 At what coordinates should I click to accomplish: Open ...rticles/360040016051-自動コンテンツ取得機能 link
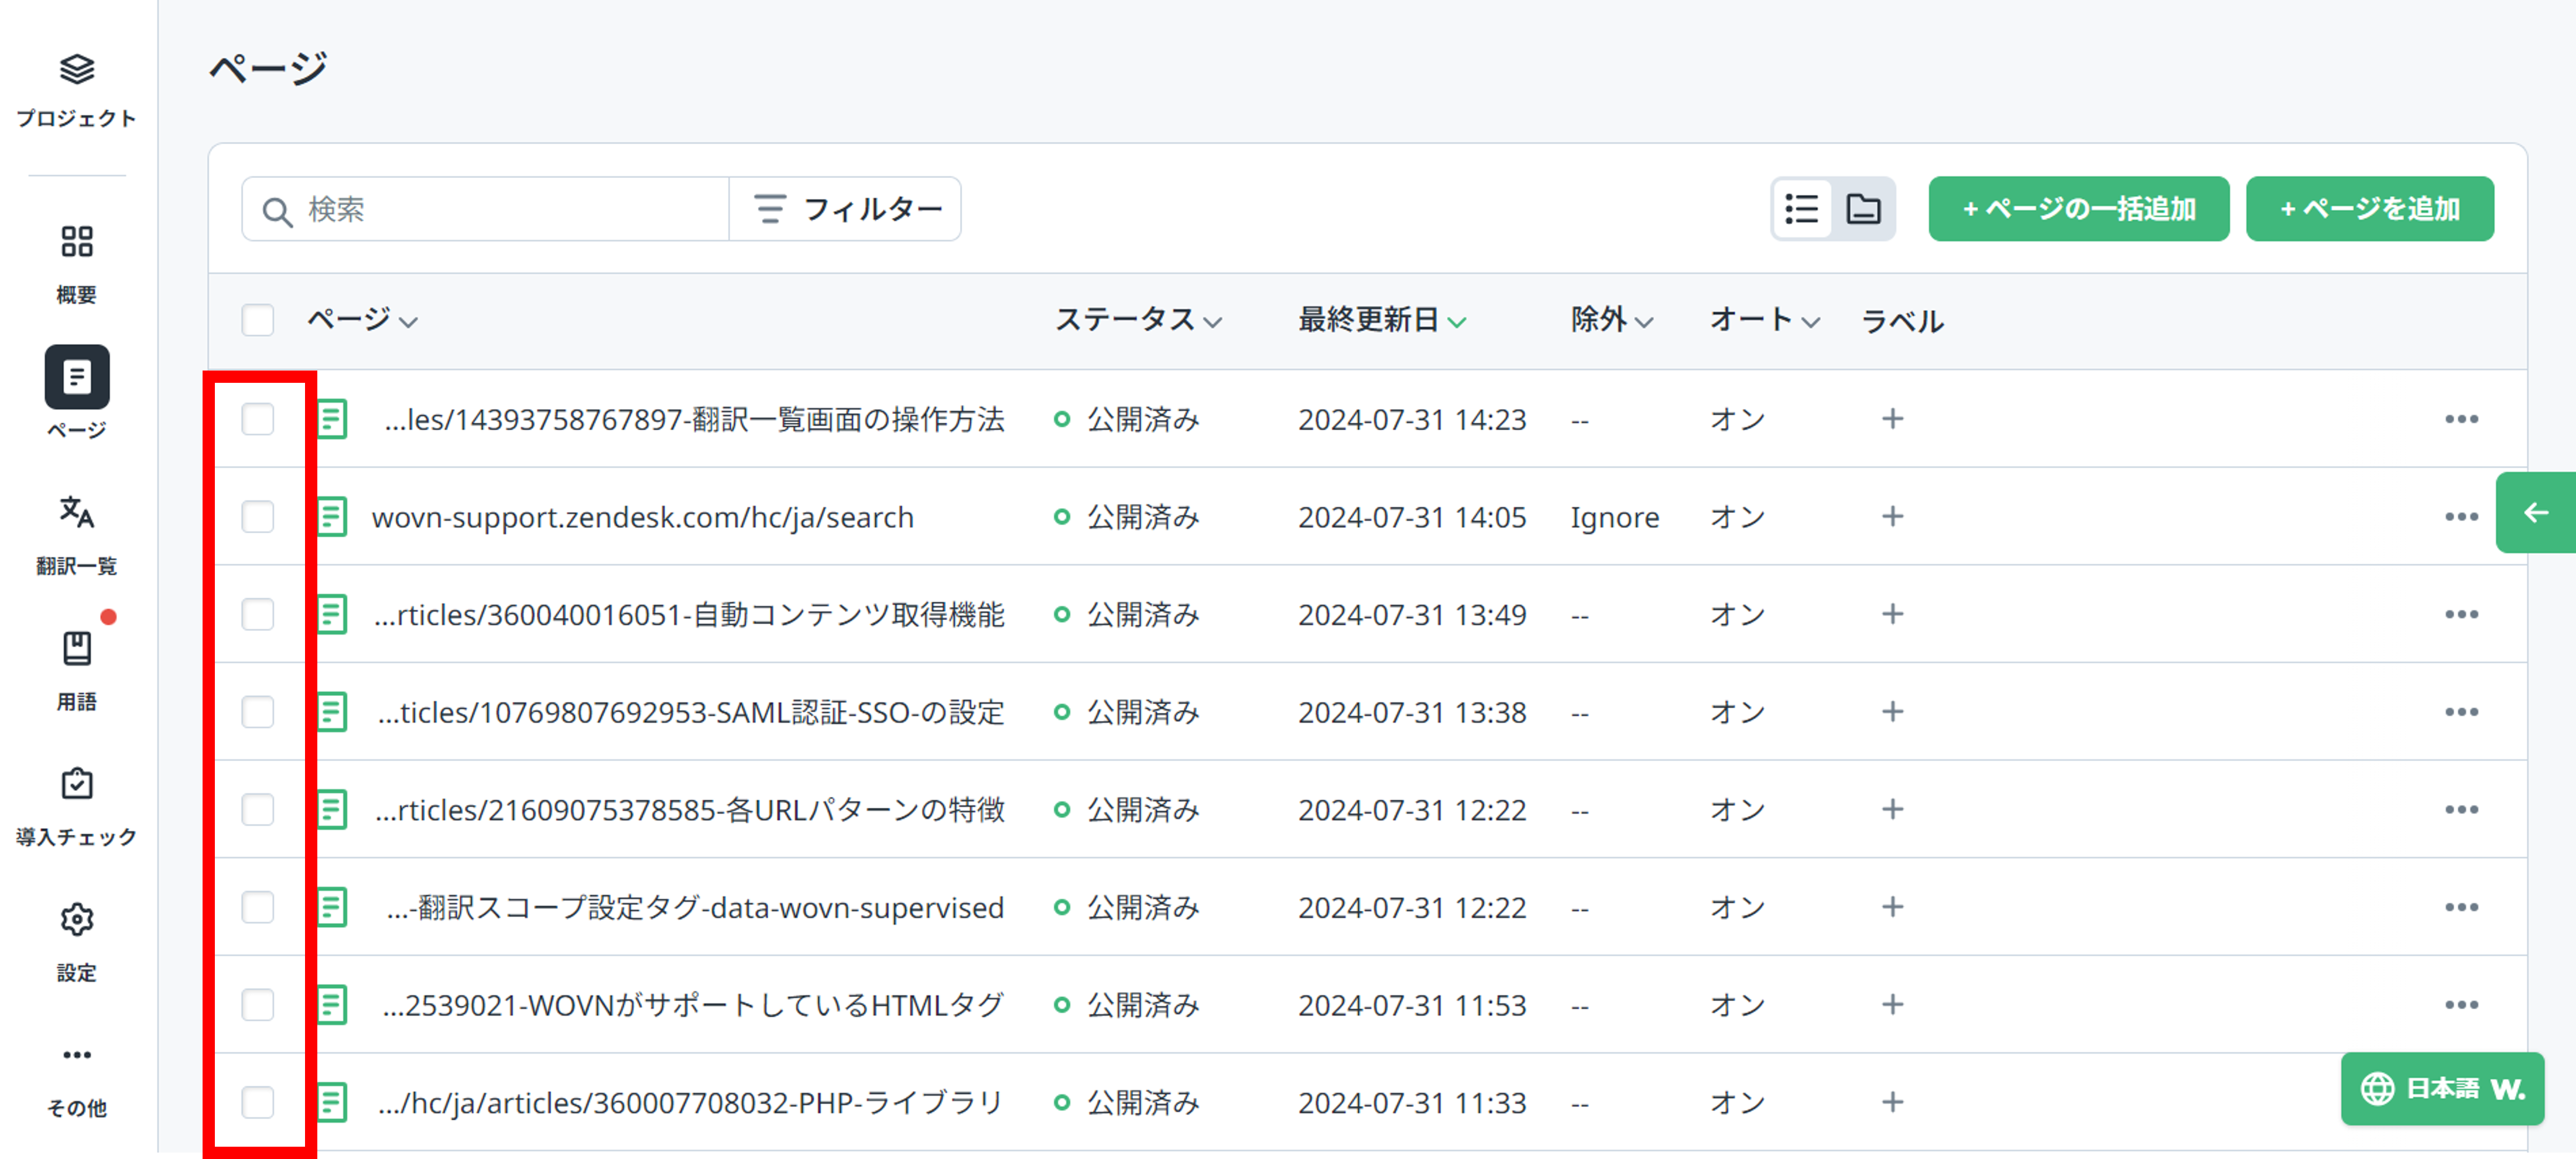point(689,614)
